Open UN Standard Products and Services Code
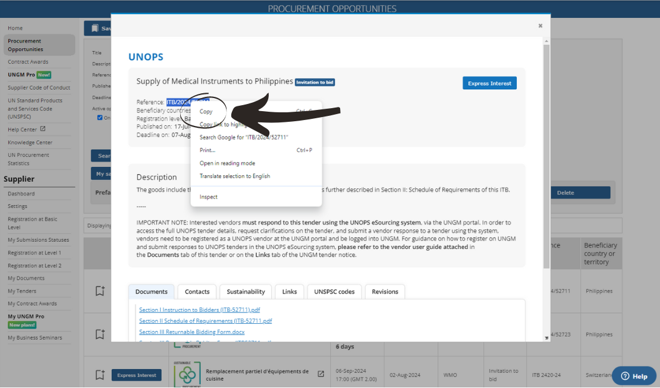This screenshot has height=388, width=660. (x=35, y=109)
